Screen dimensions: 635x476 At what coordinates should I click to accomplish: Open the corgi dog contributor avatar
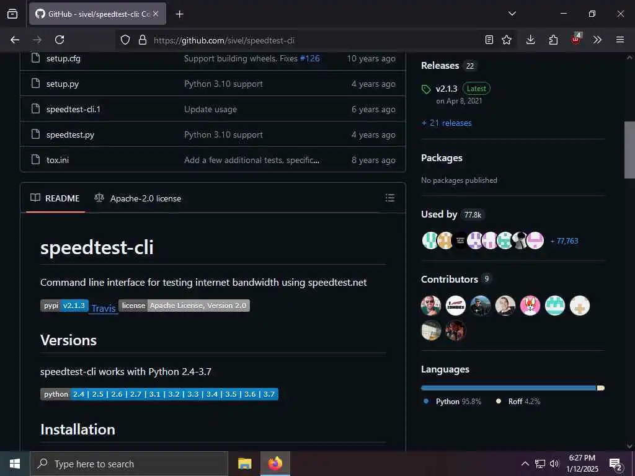pyautogui.click(x=530, y=306)
